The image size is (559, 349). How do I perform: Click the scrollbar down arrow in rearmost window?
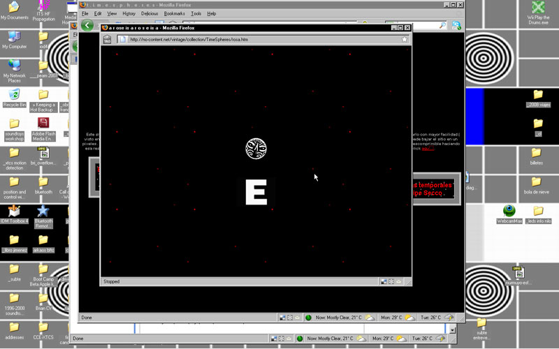pyautogui.click(x=452, y=329)
